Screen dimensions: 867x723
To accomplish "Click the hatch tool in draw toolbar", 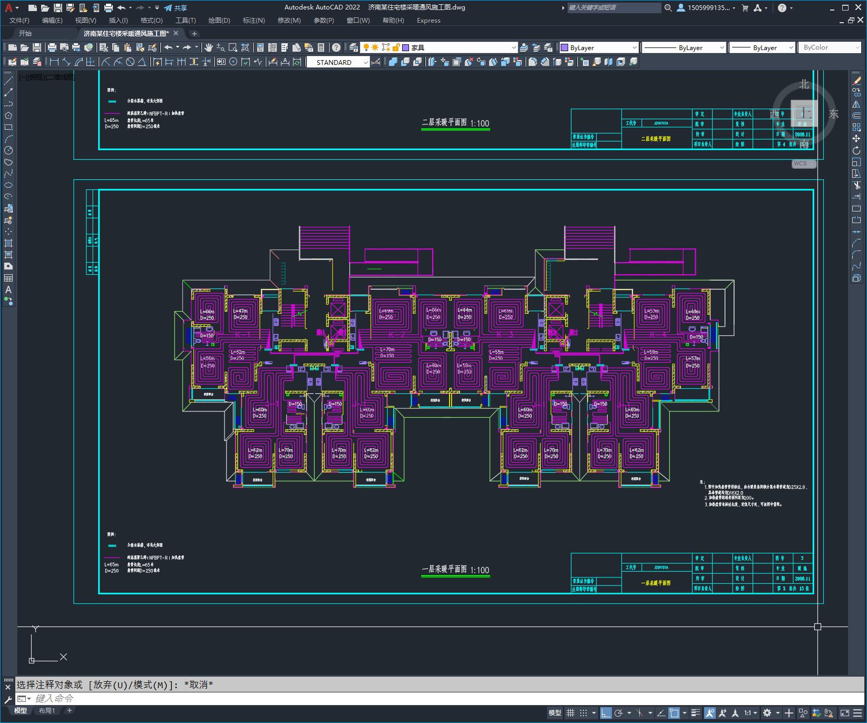I will point(8,243).
